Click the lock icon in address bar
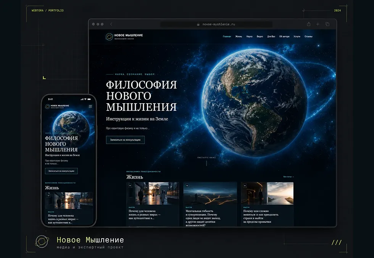Viewport: 374px width, 258px height. pos(198,24)
